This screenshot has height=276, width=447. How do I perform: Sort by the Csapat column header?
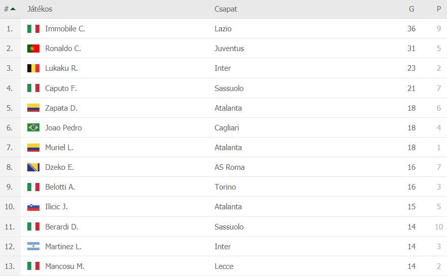coord(225,9)
